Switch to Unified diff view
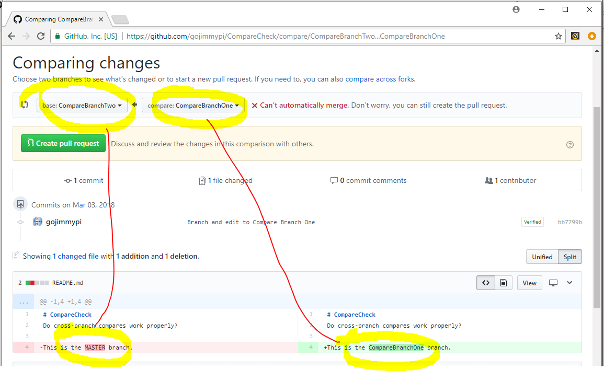604x371 pixels. click(542, 257)
